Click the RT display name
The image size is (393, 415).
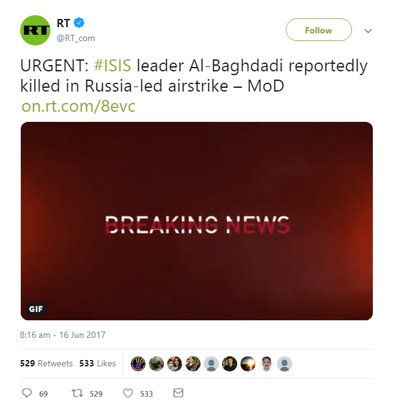(x=63, y=23)
